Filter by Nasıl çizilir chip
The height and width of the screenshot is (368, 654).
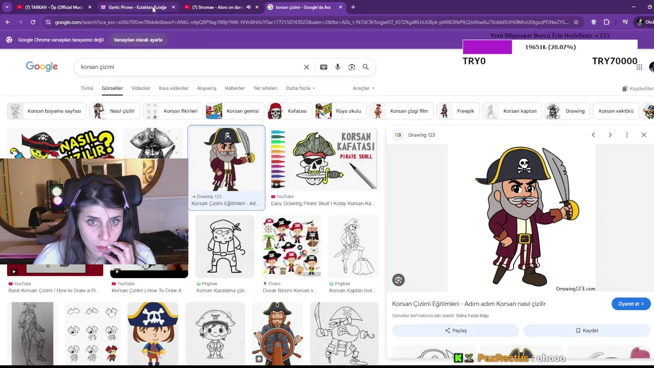coord(115,111)
